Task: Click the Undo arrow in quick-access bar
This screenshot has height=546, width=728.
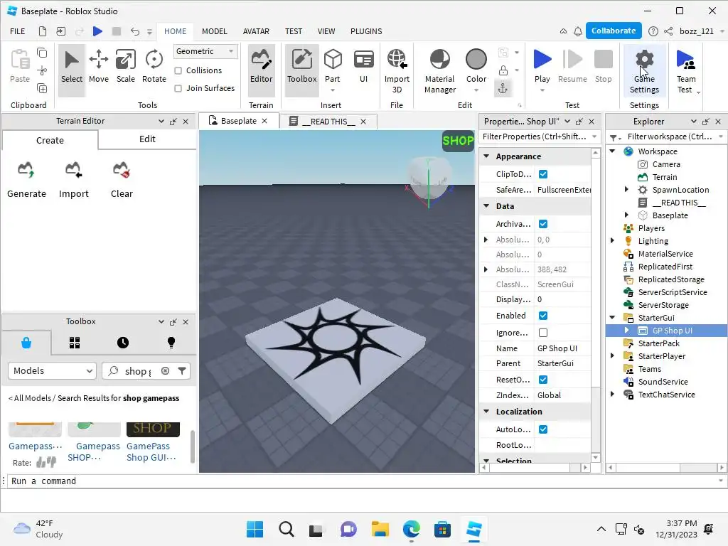Action: pos(134,31)
